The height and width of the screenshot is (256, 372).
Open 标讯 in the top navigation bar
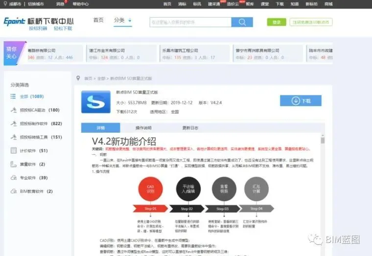click(x=197, y=4)
